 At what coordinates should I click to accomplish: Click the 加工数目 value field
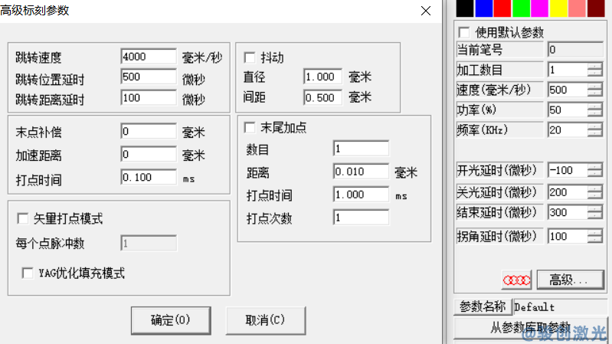pos(568,70)
